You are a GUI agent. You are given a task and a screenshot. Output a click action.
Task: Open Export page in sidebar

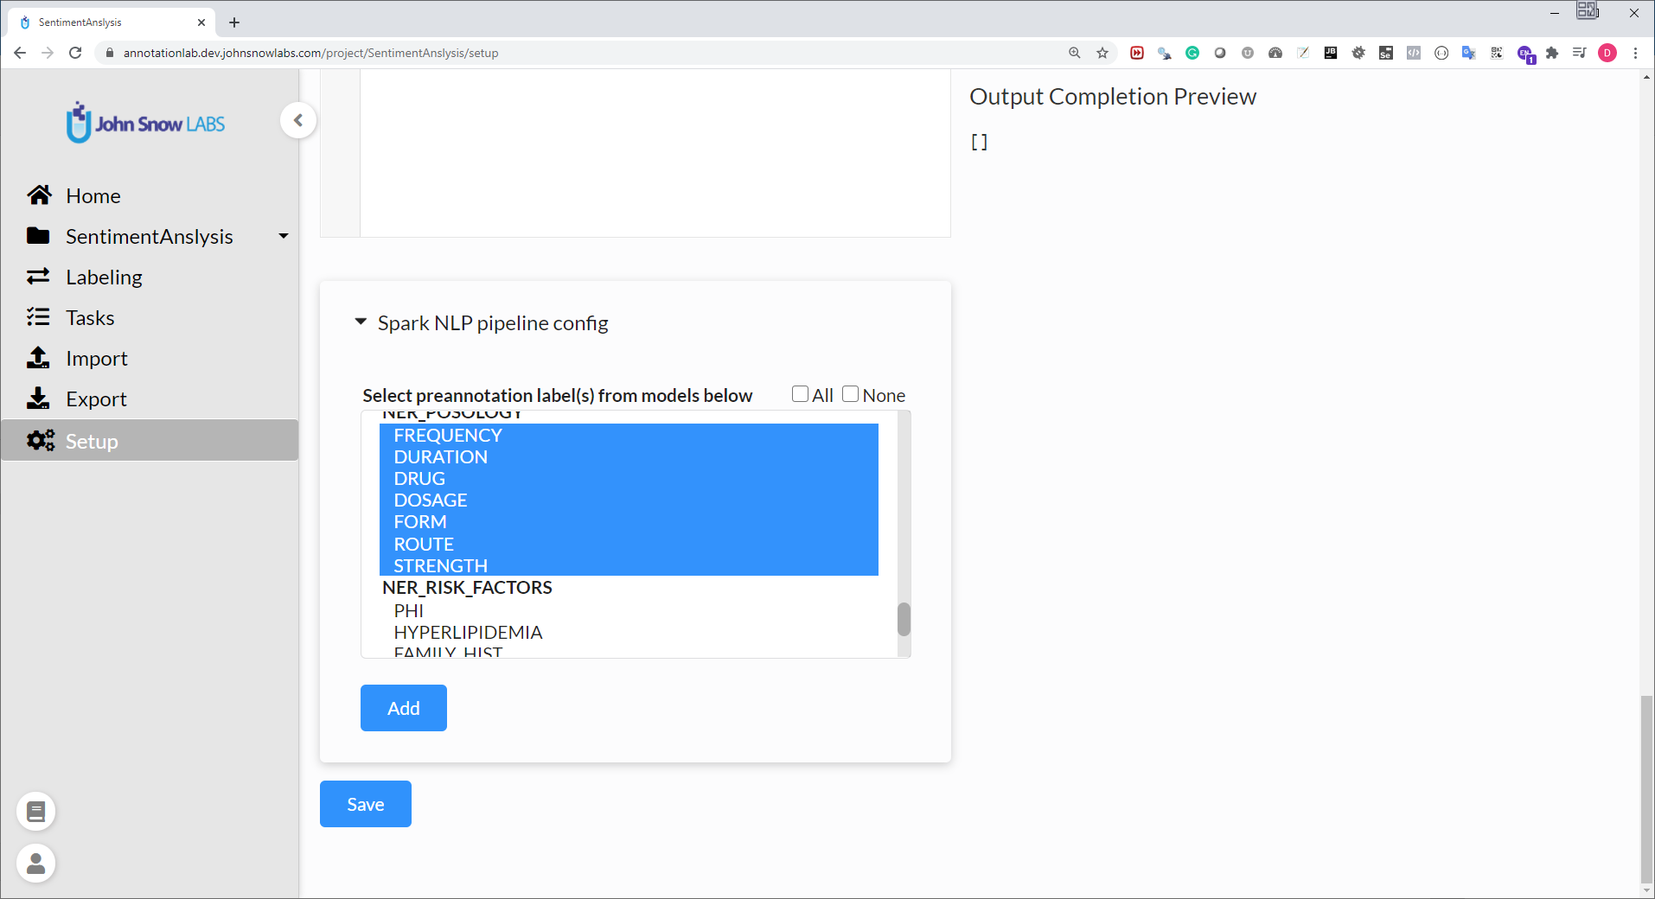[x=97, y=398]
